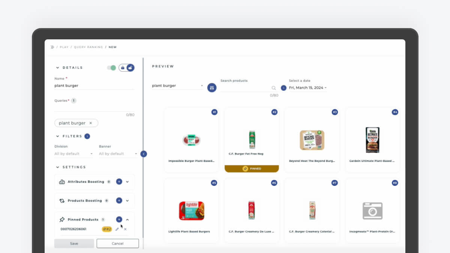
Task: Open the preview filter sliders icon
Action: pyautogui.click(x=212, y=88)
